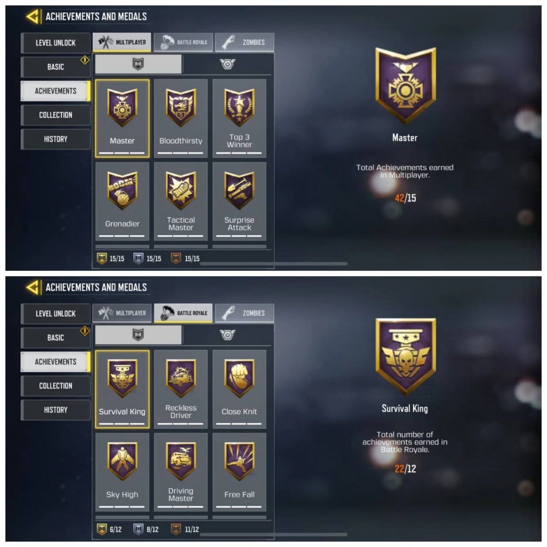The image size is (547, 547).
Task: Select the Close Knit fist badge
Action: [239, 389]
